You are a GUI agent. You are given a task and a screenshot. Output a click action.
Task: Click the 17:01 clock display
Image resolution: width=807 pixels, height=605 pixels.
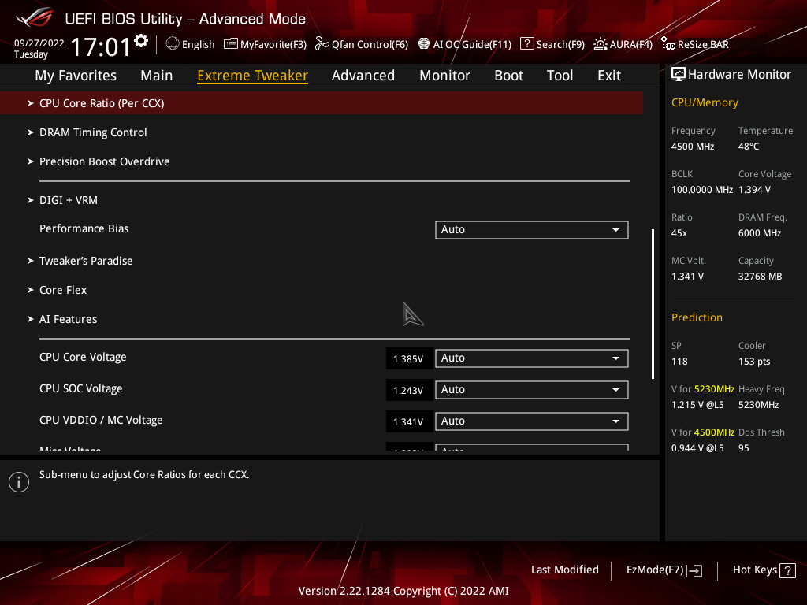tap(101, 46)
